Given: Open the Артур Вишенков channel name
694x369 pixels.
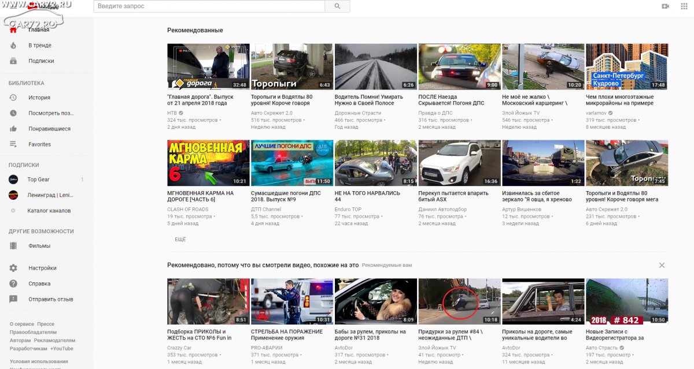Looking at the screenshot, I should tap(522, 209).
